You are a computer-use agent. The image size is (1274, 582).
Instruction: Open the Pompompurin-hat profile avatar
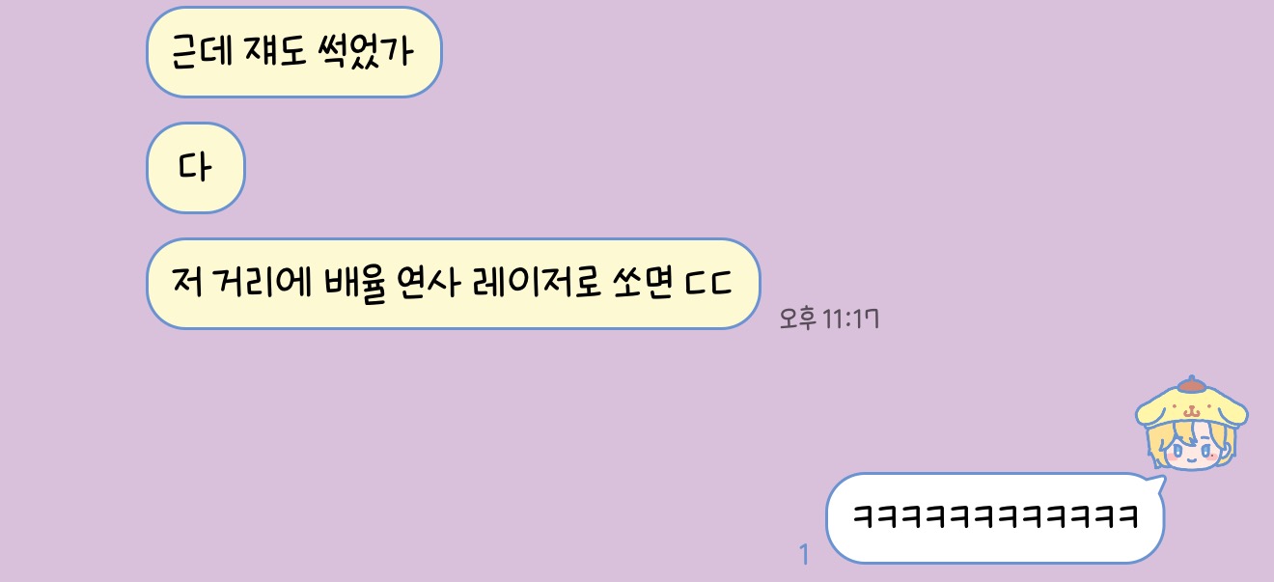point(1192,423)
